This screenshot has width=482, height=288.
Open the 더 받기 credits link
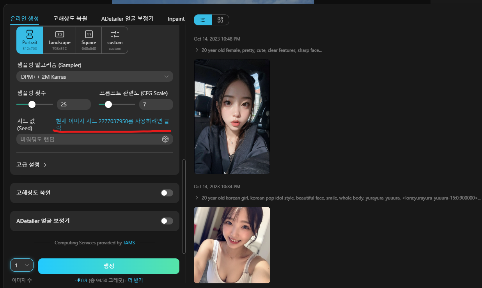tap(135, 280)
